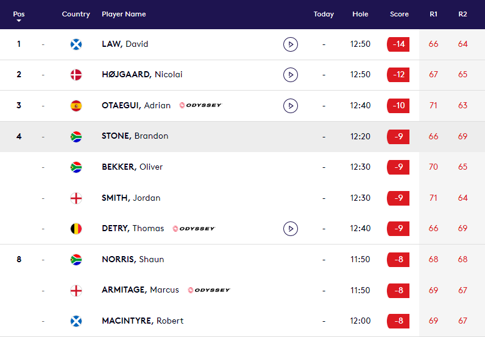Sort by the Score column header

pyautogui.click(x=399, y=14)
